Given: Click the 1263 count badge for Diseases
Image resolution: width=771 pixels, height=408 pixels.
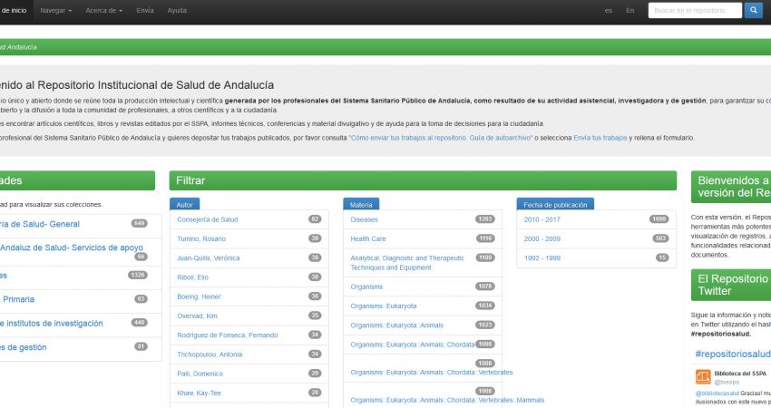Looking at the screenshot, I should [485, 219].
